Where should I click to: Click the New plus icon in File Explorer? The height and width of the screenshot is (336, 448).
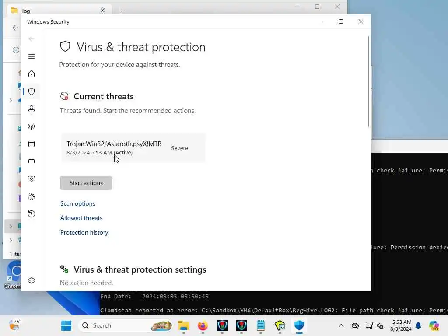tap(16, 50)
